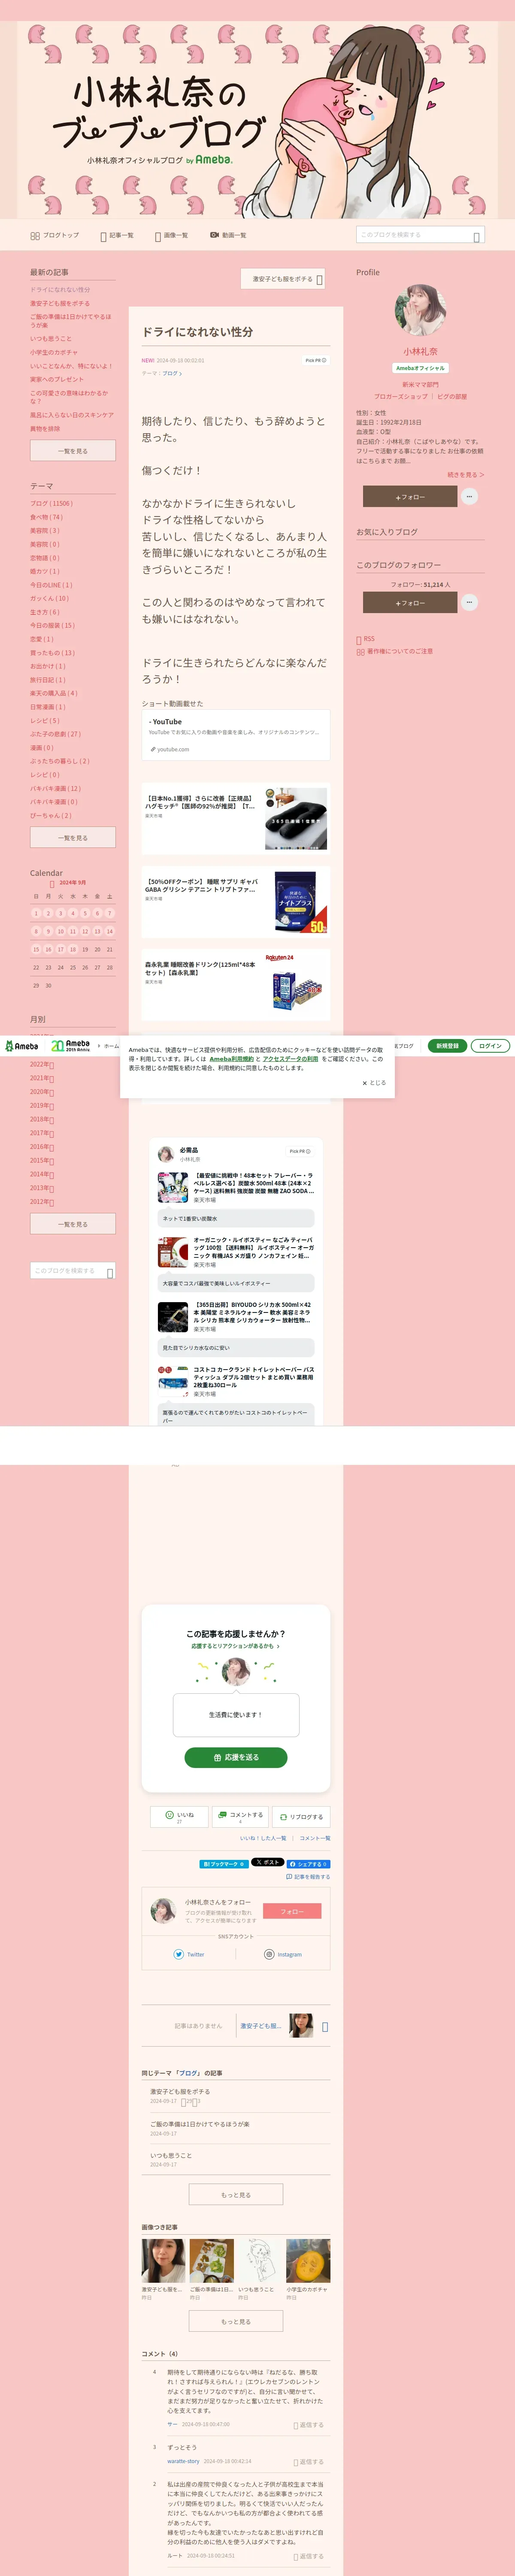Click the Profile avatar photo
This screenshot has height=2576, width=515.
tap(420, 309)
